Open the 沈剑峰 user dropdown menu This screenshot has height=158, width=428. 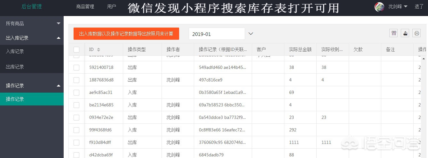[398, 6]
